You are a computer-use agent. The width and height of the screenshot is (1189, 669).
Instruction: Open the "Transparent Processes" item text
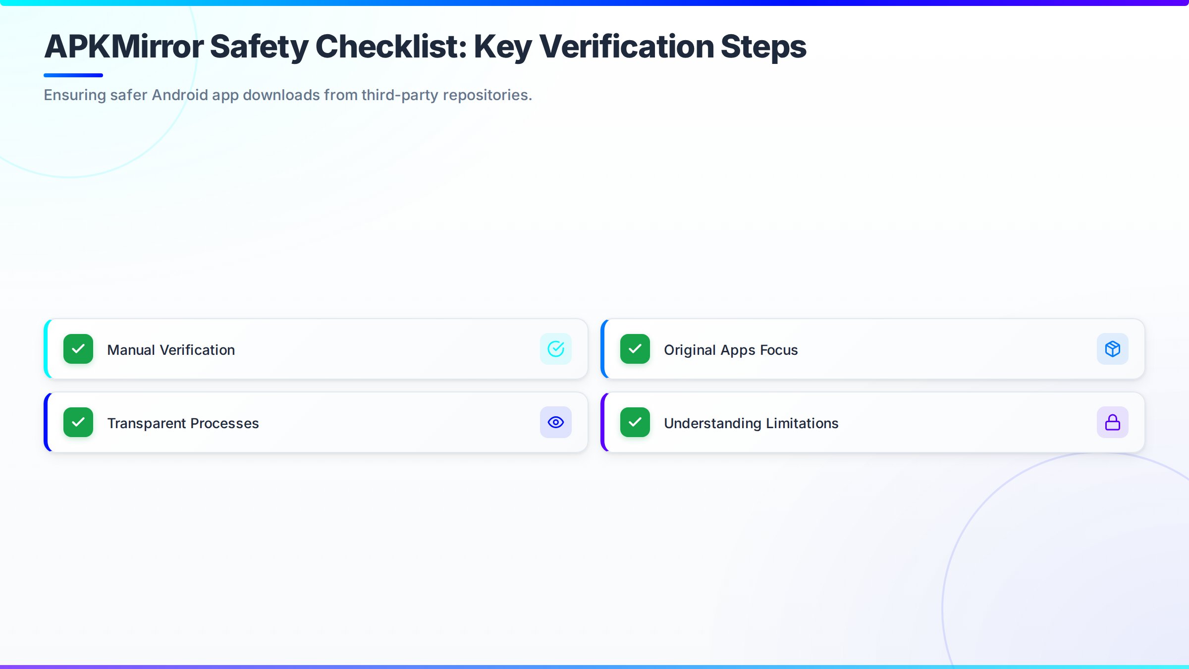pos(183,423)
